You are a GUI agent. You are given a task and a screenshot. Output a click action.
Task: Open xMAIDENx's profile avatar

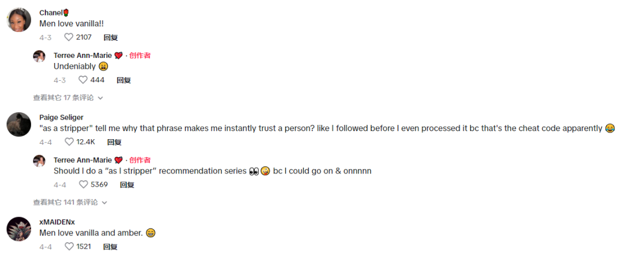[18, 229]
